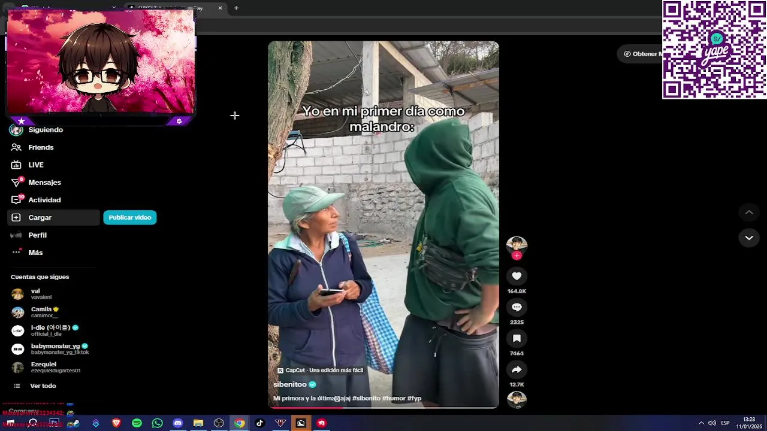The width and height of the screenshot is (767, 431).
Task: Close the current browser tab
Action: click(x=220, y=8)
